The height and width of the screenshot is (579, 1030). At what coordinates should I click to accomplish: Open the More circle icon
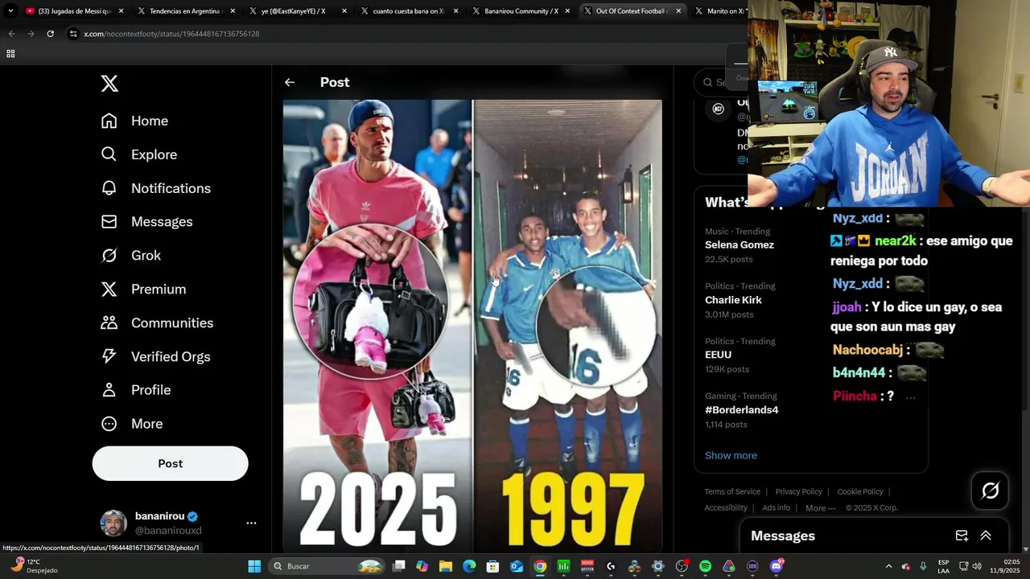click(x=109, y=424)
